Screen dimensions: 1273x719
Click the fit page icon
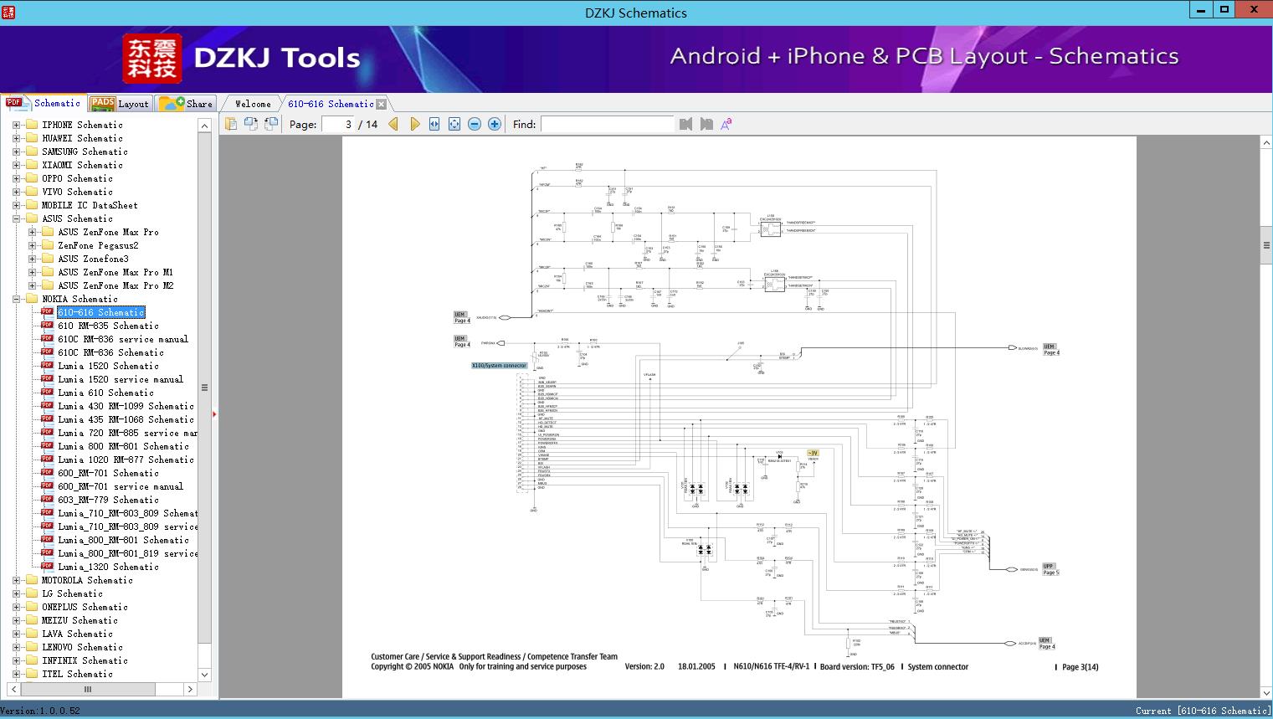454,124
